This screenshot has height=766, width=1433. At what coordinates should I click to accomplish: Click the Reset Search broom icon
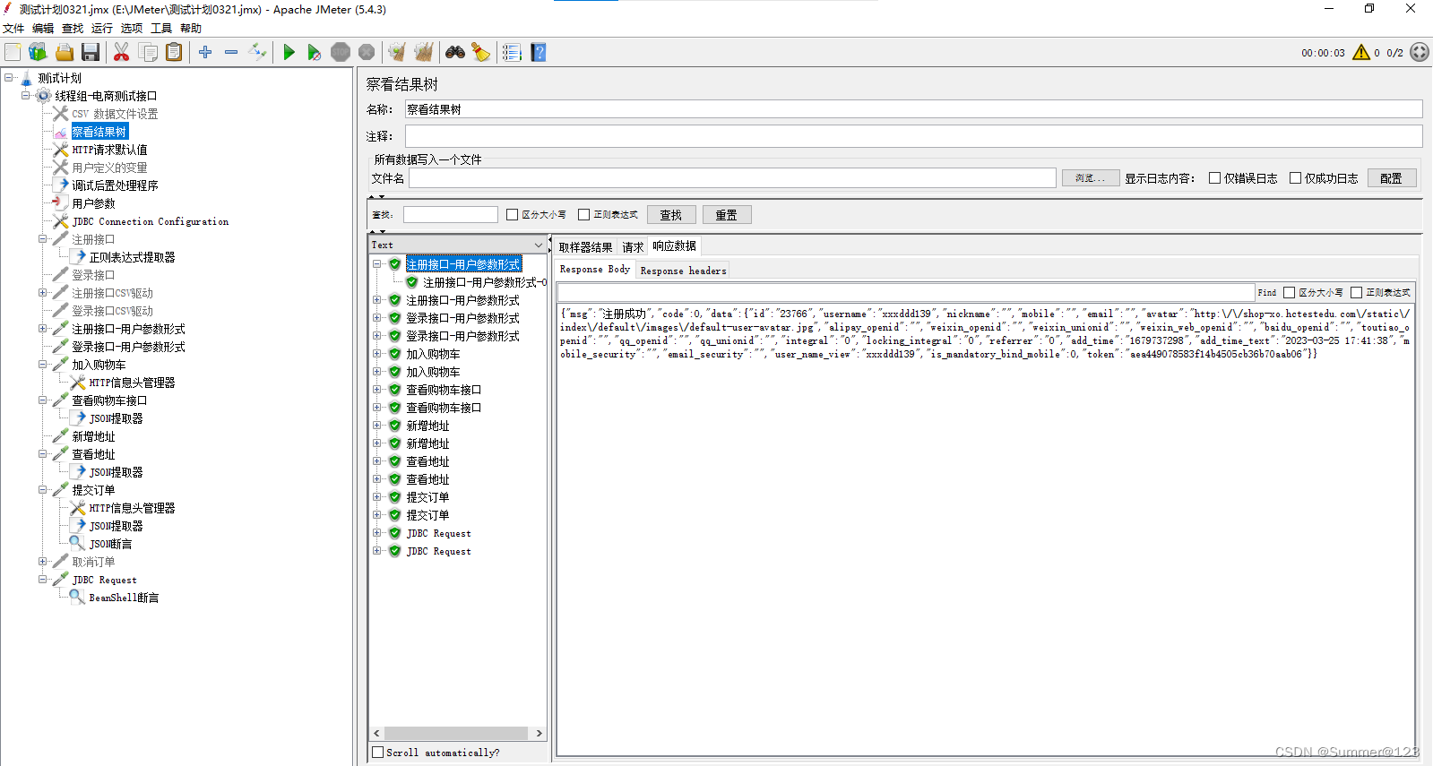481,53
